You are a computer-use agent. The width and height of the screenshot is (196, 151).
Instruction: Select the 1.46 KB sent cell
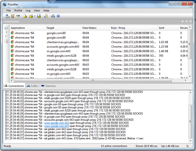pyautogui.click(x=163, y=51)
